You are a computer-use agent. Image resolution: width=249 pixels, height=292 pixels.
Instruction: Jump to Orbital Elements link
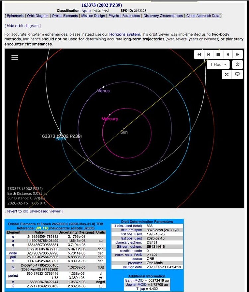[x=65, y=16]
